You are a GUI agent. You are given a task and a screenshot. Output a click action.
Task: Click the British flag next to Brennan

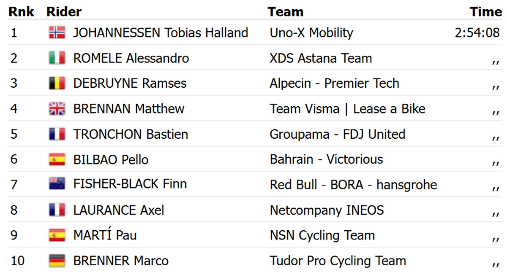coord(57,108)
